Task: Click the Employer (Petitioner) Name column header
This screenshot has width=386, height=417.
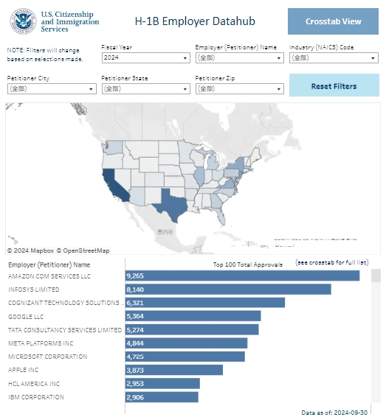Action: [49, 264]
